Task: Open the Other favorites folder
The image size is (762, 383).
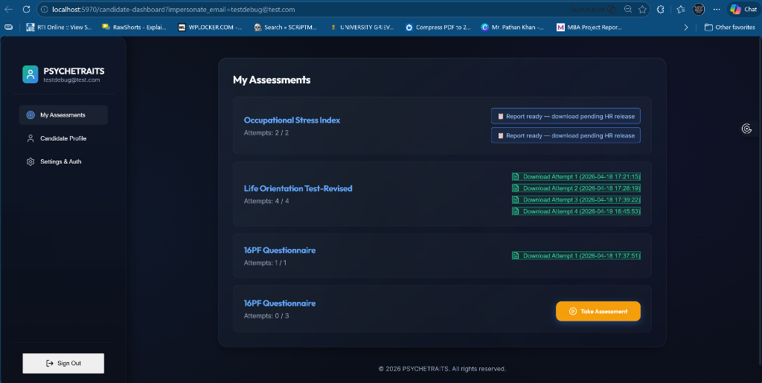Action: click(730, 28)
